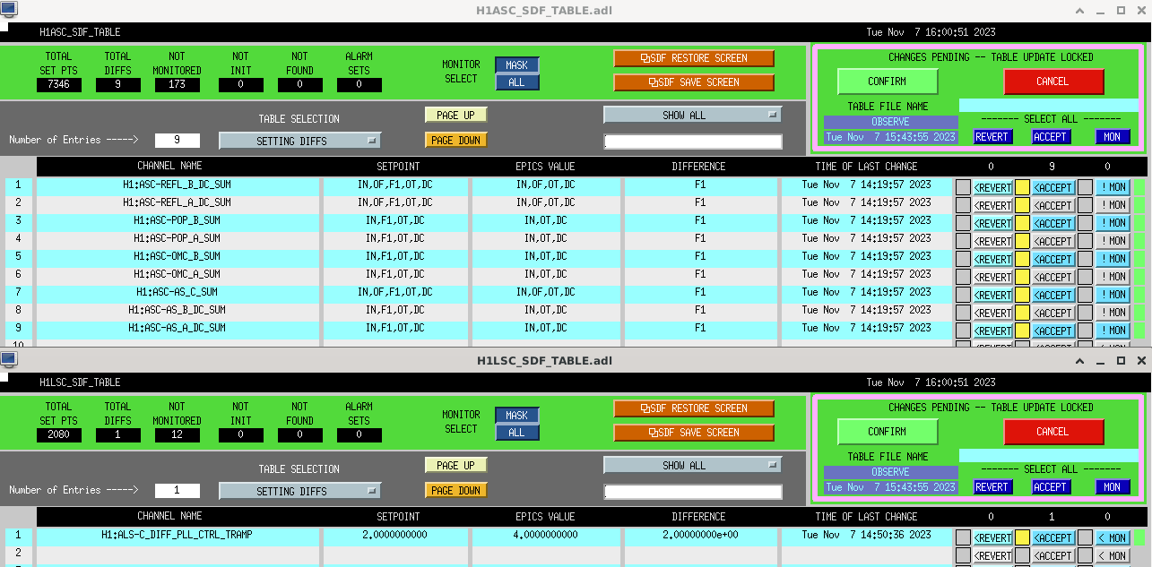This screenshot has width=1152, height=567.
Task: Open SDF RESTORE SCREEN in the ASC window
Action: point(694,58)
